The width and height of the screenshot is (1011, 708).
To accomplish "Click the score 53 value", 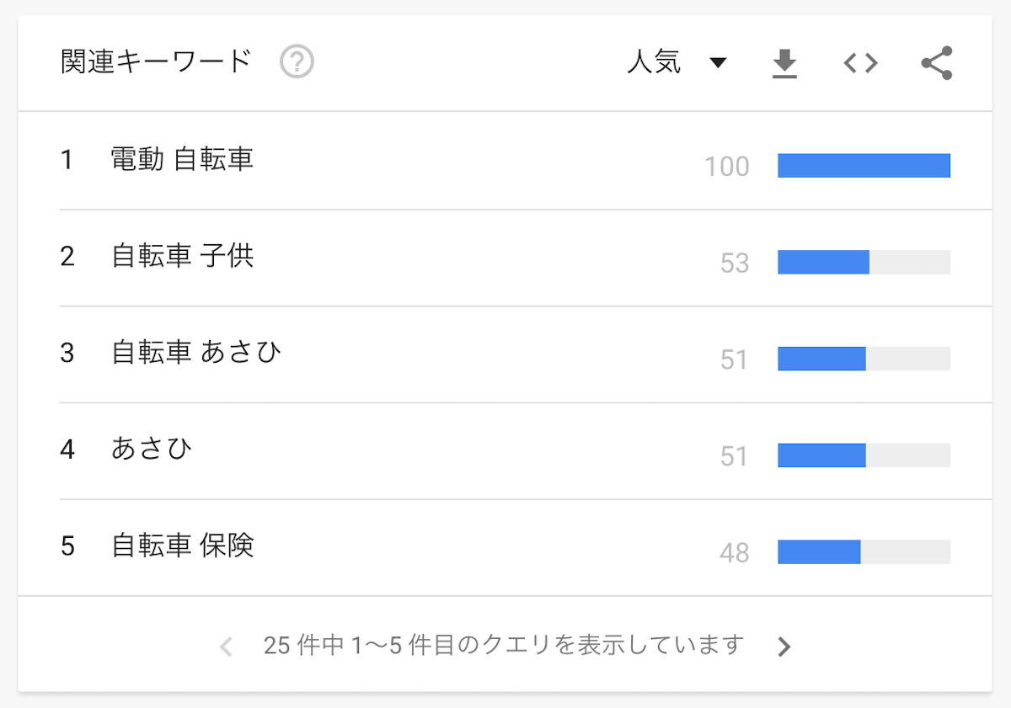I will (735, 263).
